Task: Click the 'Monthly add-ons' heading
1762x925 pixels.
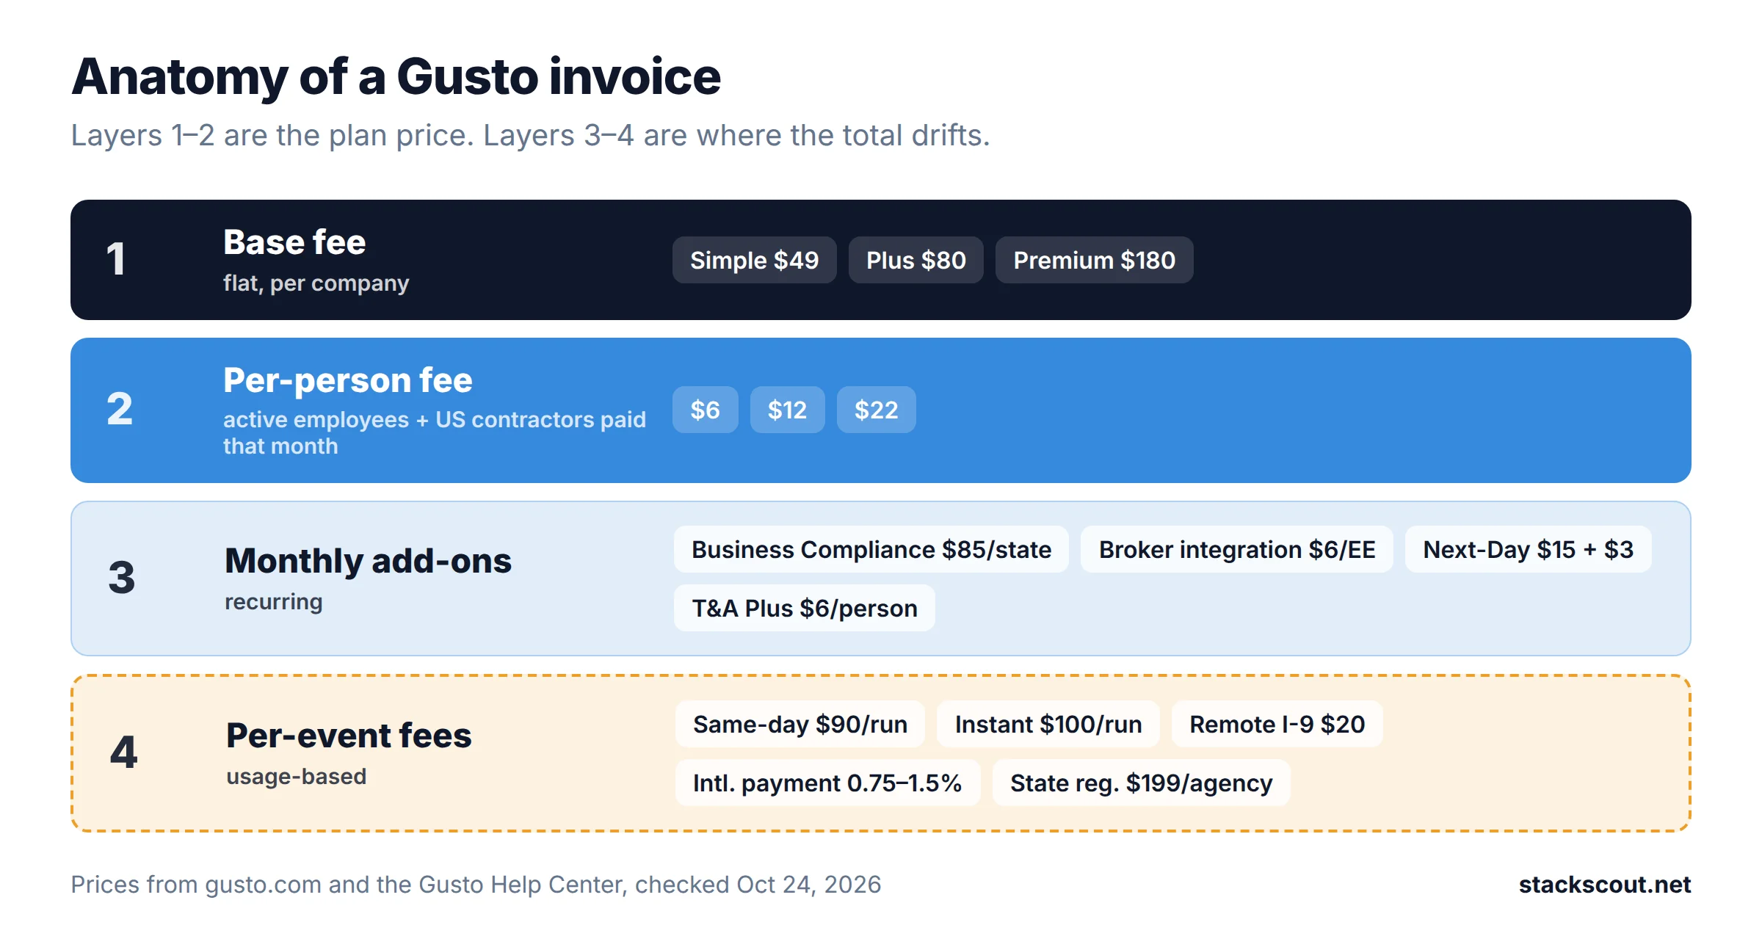Action: 368,561
